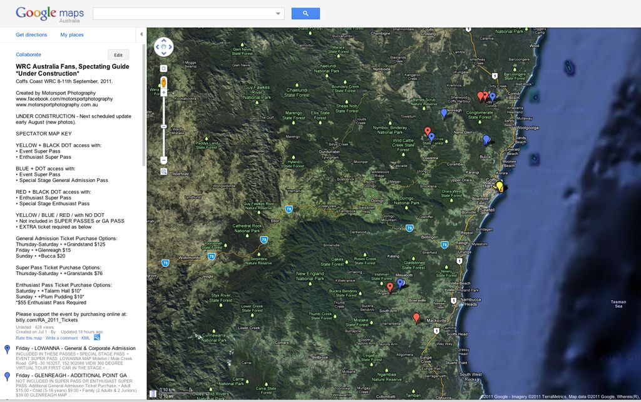Click the New England National Park label
Screen dimensions: 641x402
[310, 276]
